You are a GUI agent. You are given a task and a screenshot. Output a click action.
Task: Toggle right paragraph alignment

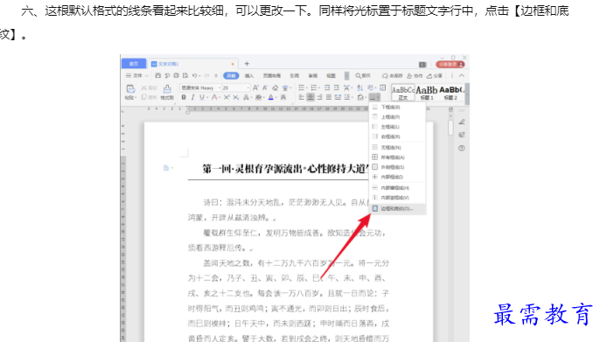click(x=320, y=98)
